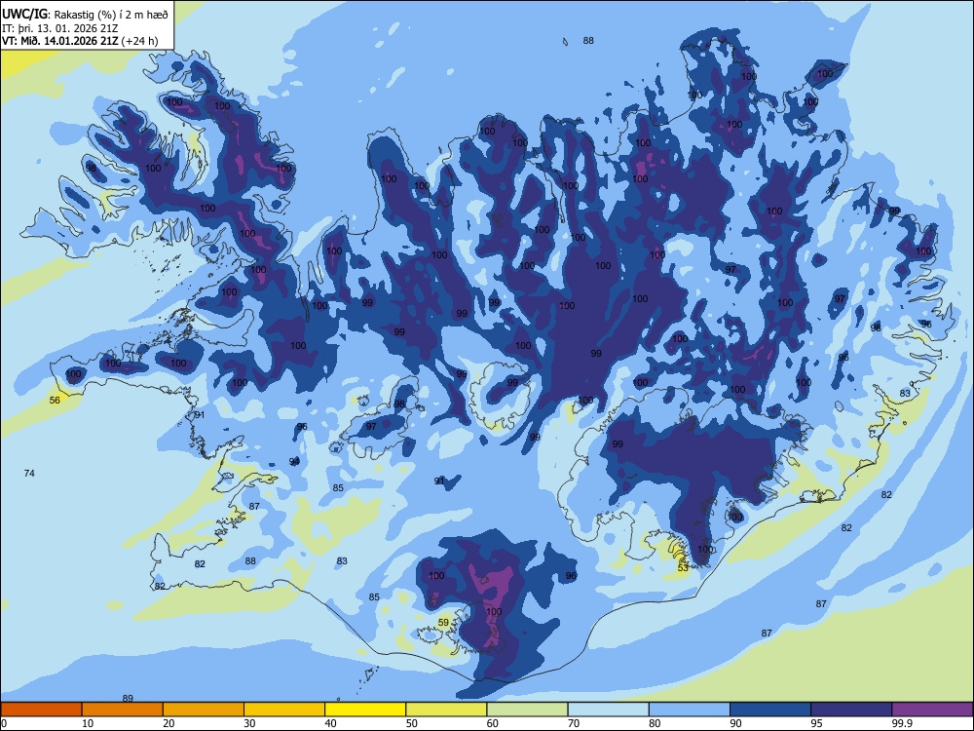Click the legend scale label "70"
Image resolution: width=974 pixels, height=731 pixels.
tap(574, 723)
